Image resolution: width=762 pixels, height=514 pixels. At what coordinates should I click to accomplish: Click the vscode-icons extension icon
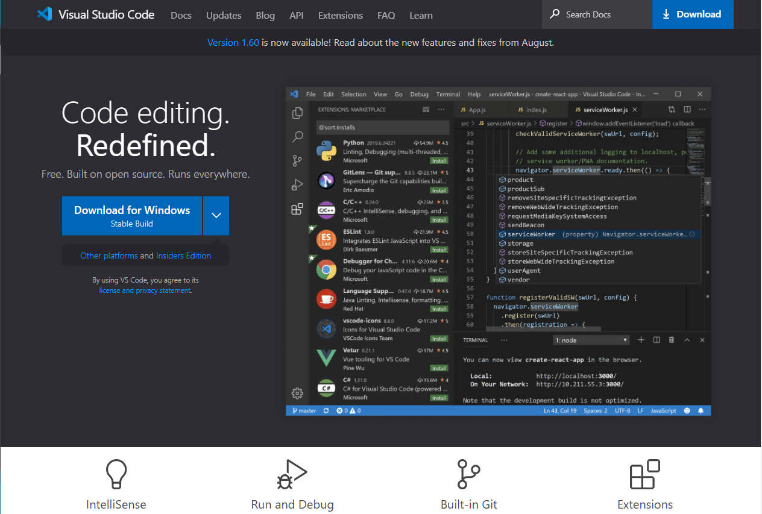coord(326,329)
